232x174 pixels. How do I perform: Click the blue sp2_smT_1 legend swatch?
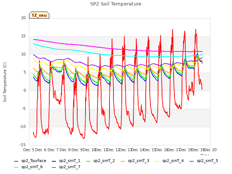point(54,161)
